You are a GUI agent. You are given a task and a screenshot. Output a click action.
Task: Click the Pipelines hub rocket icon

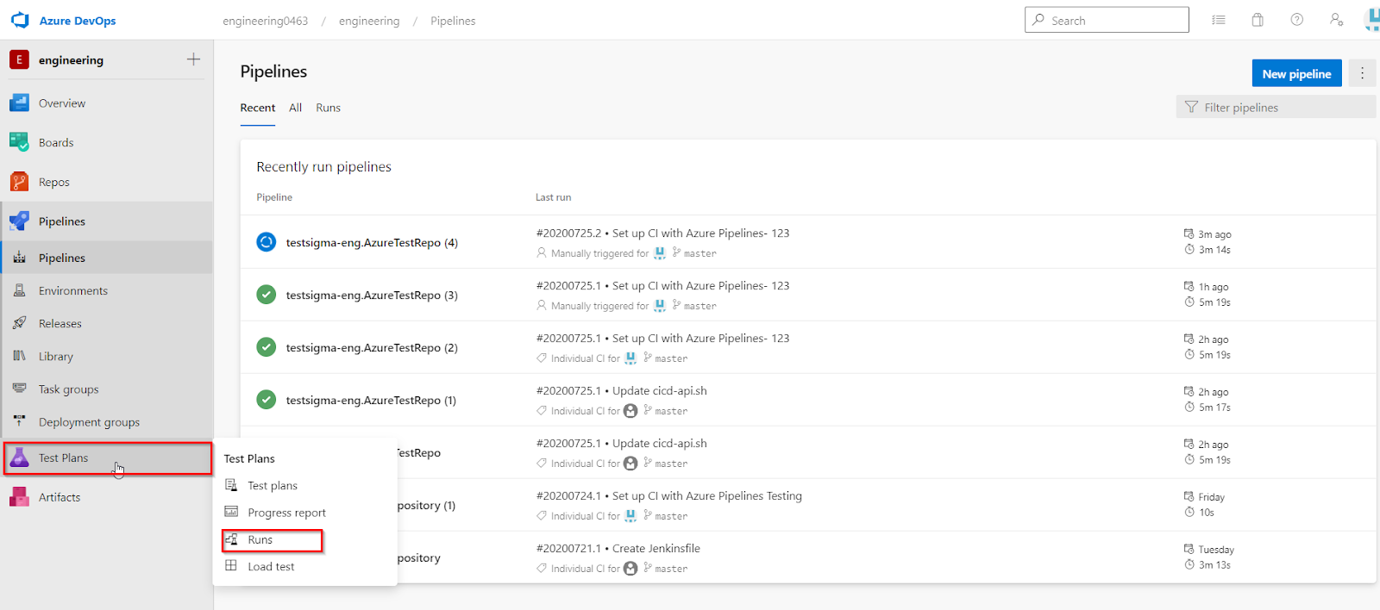[x=19, y=221]
